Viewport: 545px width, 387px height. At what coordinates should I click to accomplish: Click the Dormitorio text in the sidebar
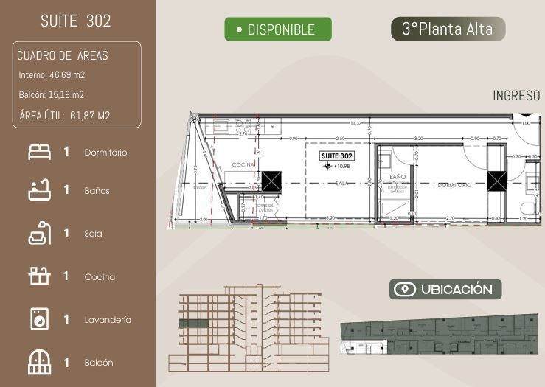105,153
